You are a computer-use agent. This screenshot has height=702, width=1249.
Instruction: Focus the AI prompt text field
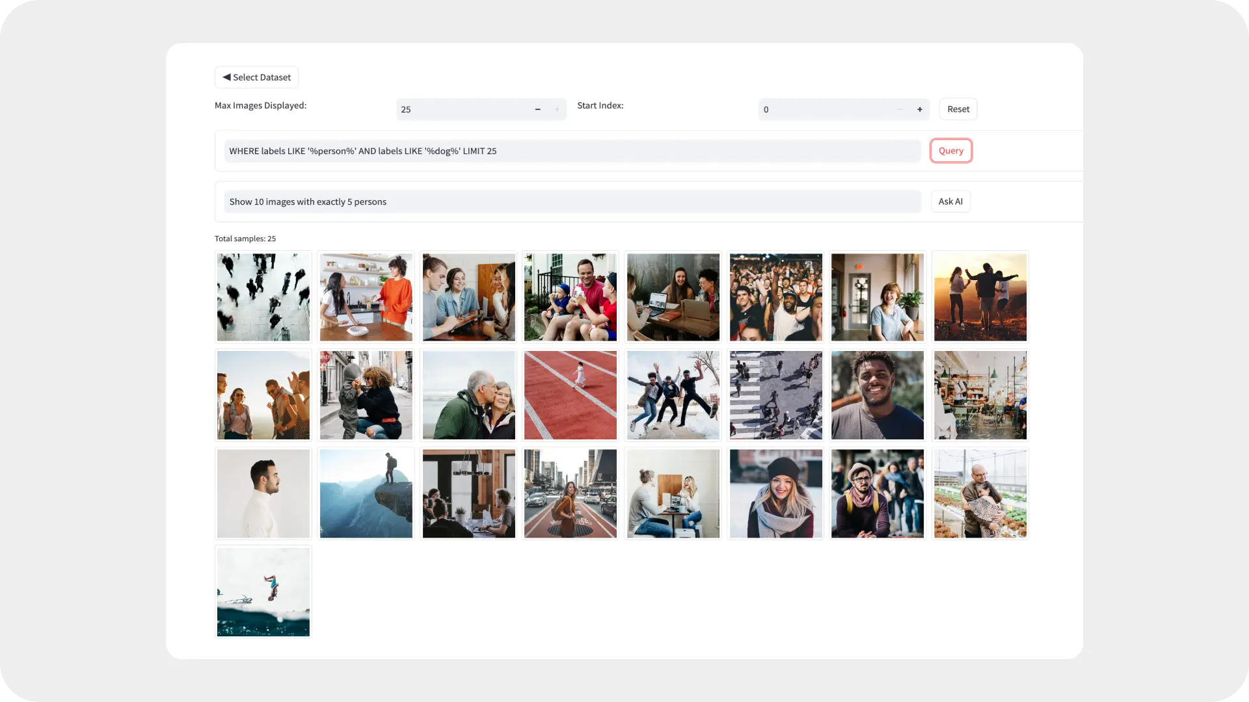click(571, 201)
